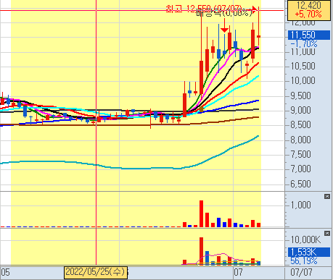Close the 10,000K volume indicator panel
Viewport: 333px width, 280px height.
click(x=327, y=233)
